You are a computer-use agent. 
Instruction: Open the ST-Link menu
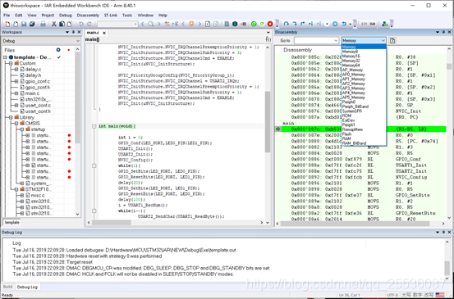(110, 16)
